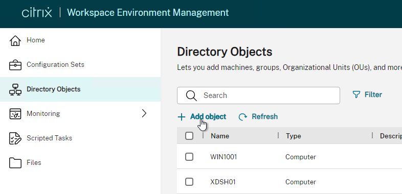Select the Directory Objects network icon
402x194 pixels.
(x=15, y=89)
